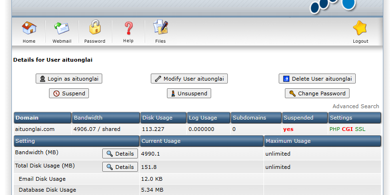Open the Files icon

pyautogui.click(x=160, y=27)
